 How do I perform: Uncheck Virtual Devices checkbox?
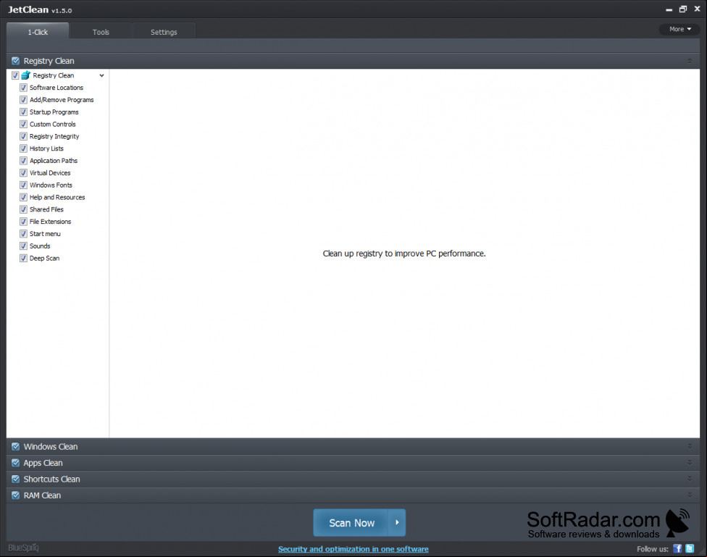point(23,172)
